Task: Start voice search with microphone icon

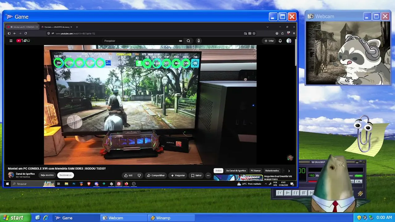Action: (199, 41)
